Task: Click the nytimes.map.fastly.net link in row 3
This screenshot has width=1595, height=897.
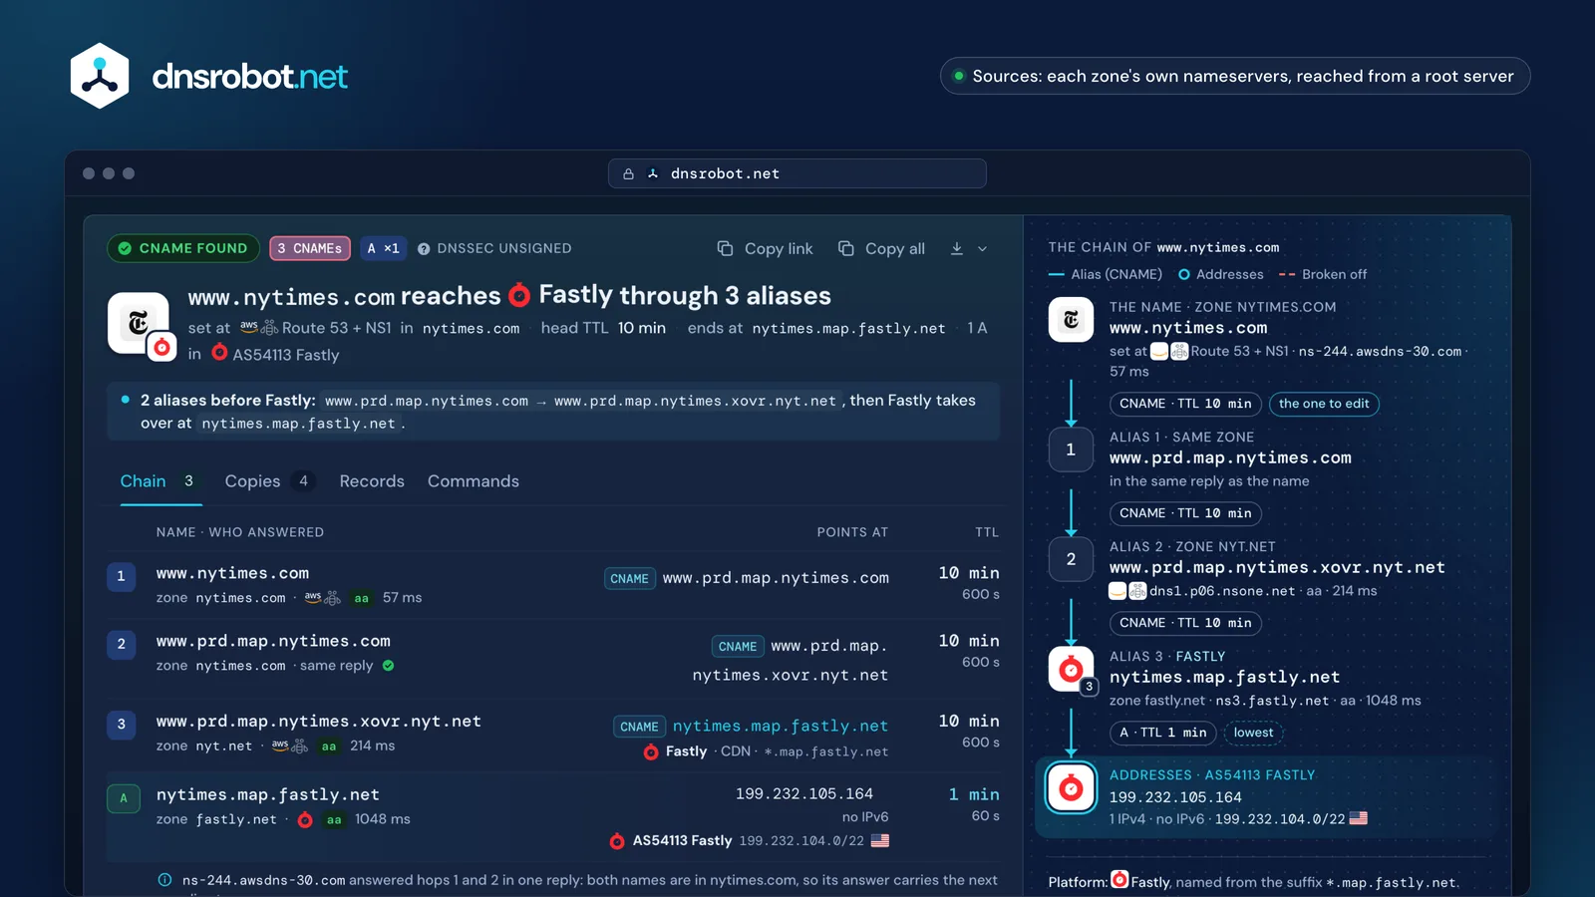Action: (781, 726)
